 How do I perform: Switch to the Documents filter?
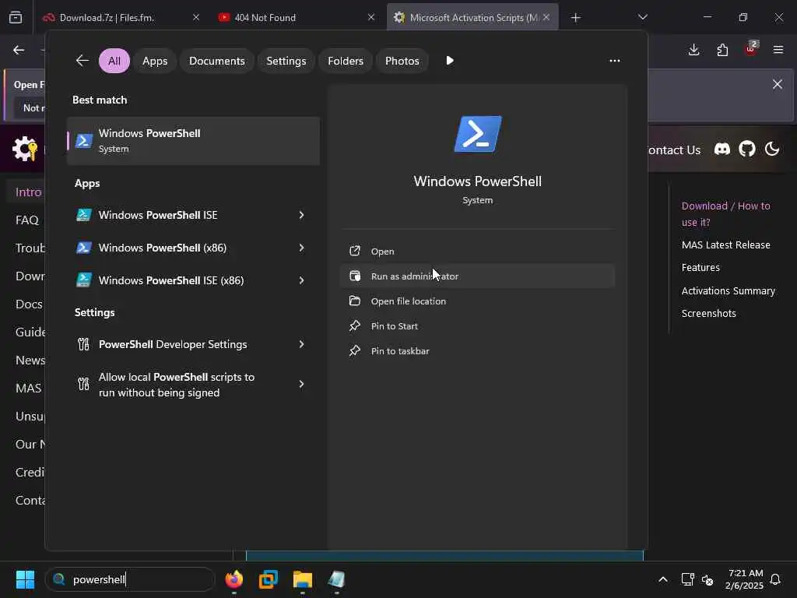[x=217, y=61]
